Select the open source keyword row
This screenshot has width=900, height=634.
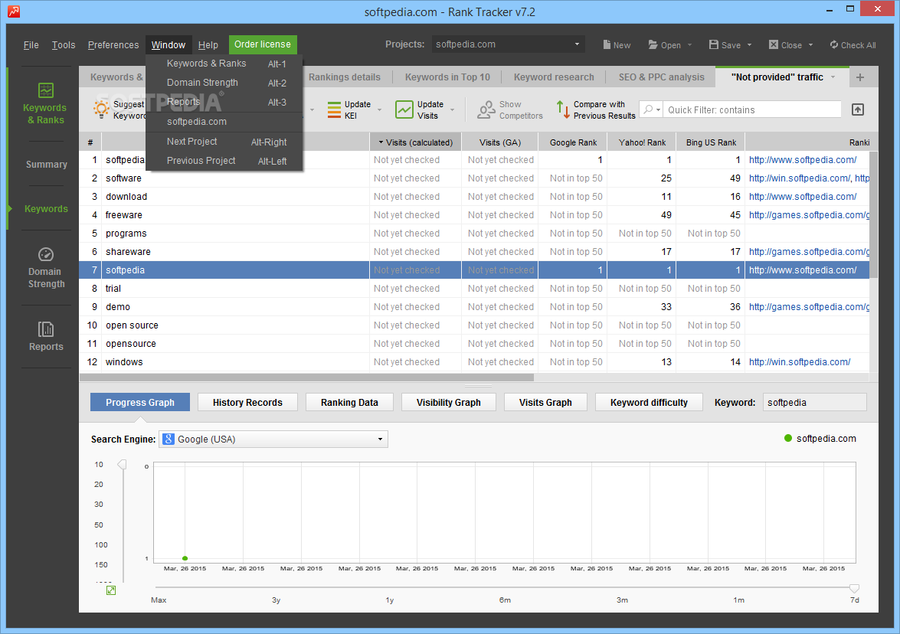[x=474, y=325]
